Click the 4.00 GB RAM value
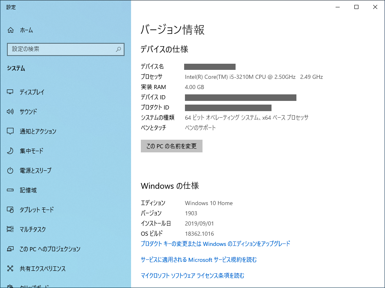The height and width of the screenshot is (288, 385). pyautogui.click(x=194, y=87)
